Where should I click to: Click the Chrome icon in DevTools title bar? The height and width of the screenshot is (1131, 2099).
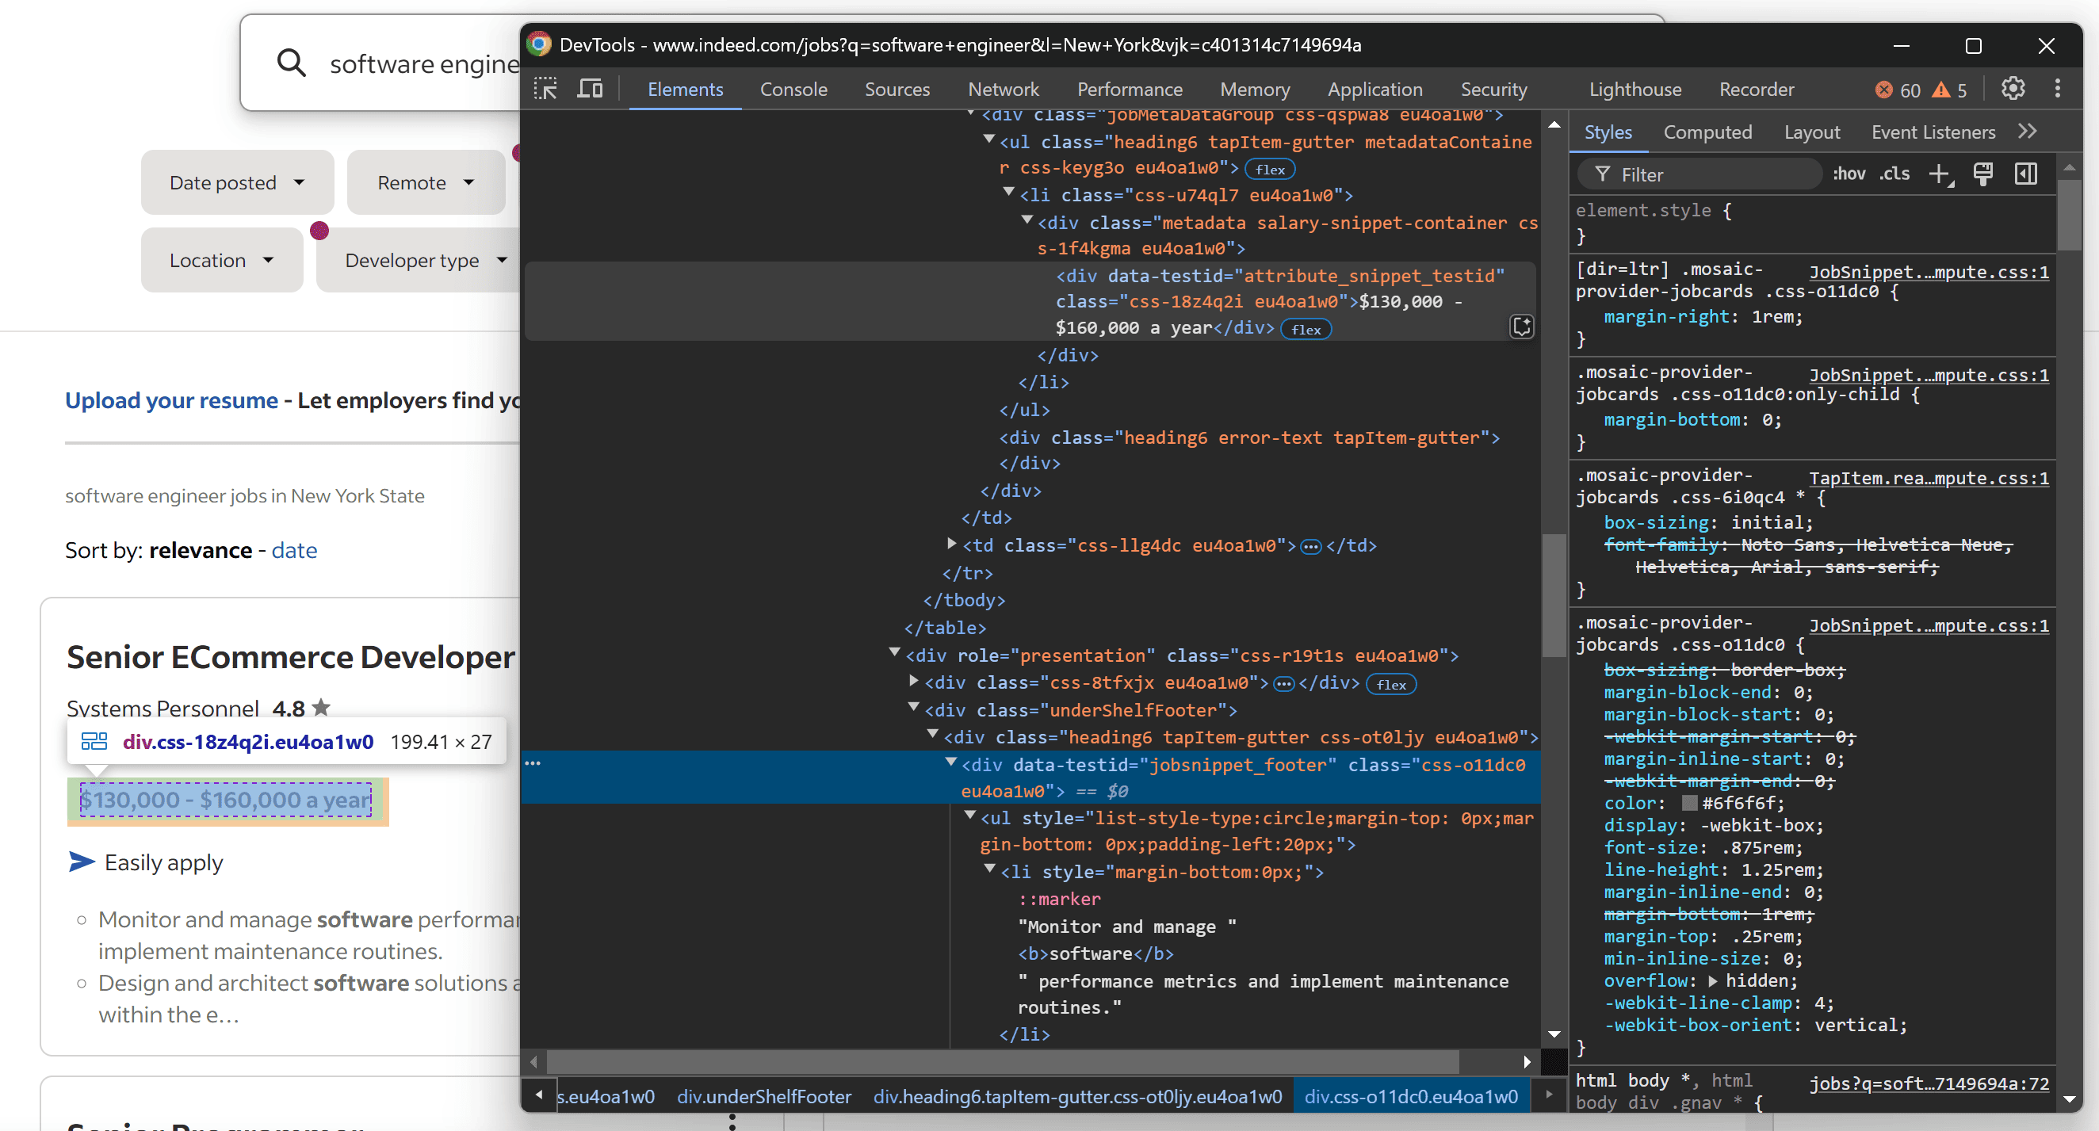click(x=538, y=44)
